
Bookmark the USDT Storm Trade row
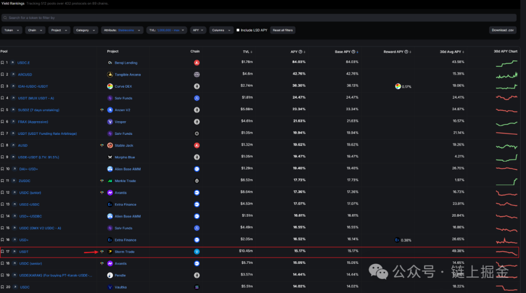(x=2, y=252)
